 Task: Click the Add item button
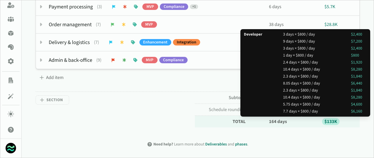tap(52, 78)
